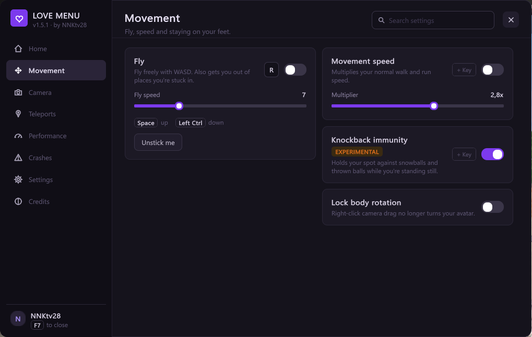Click the F7 key badge
The height and width of the screenshot is (337, 532).
click(37, 326)
